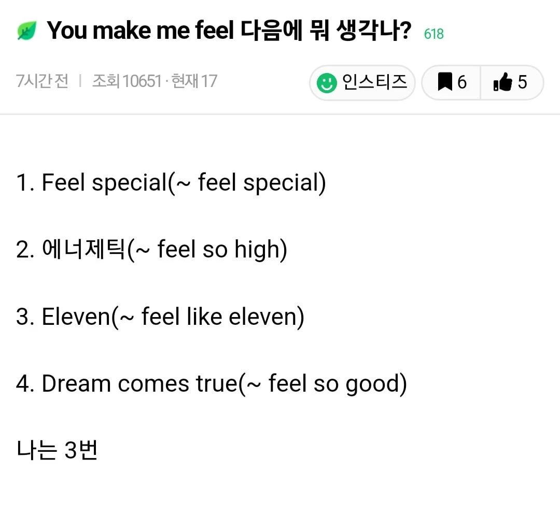The height and width of the screenshot is (516, 560).
Task: Click the view count '조회 10651'
Action: point(127,81)
